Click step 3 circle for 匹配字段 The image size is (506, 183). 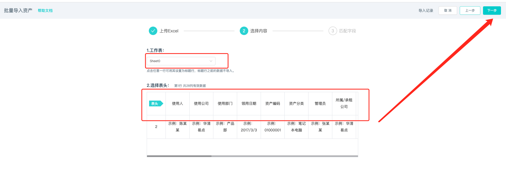(333, 31)
